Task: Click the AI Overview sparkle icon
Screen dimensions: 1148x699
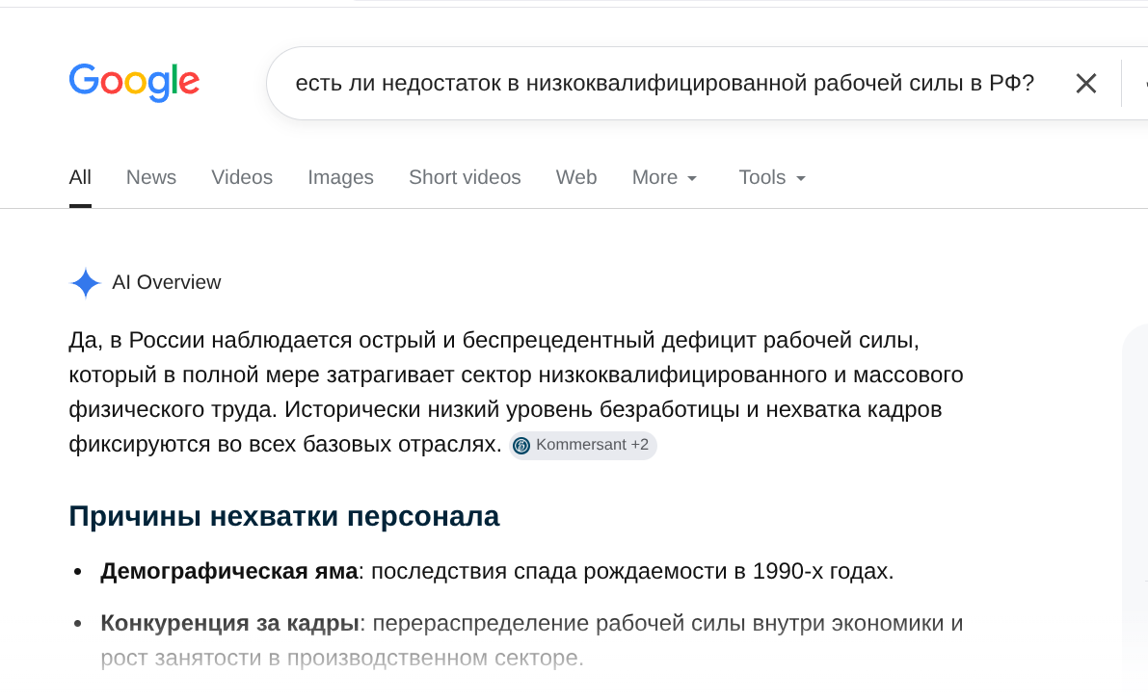Action: (86, 283)
